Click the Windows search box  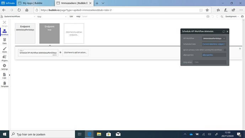click(42, 134)
